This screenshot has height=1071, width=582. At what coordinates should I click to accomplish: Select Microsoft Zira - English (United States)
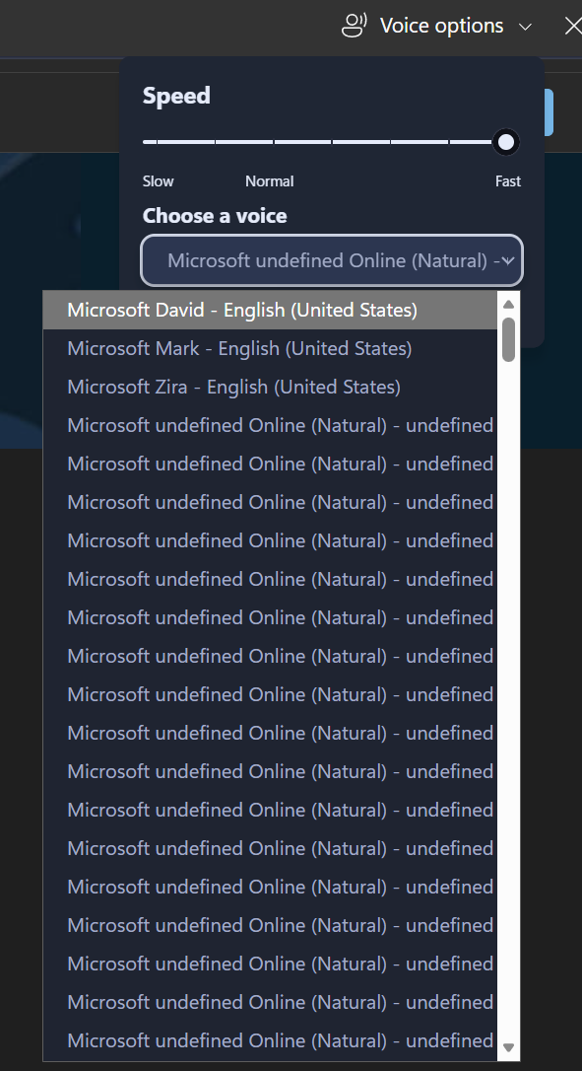270,387
